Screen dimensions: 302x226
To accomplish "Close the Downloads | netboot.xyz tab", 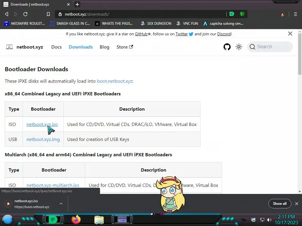I will tap(68, 4).
